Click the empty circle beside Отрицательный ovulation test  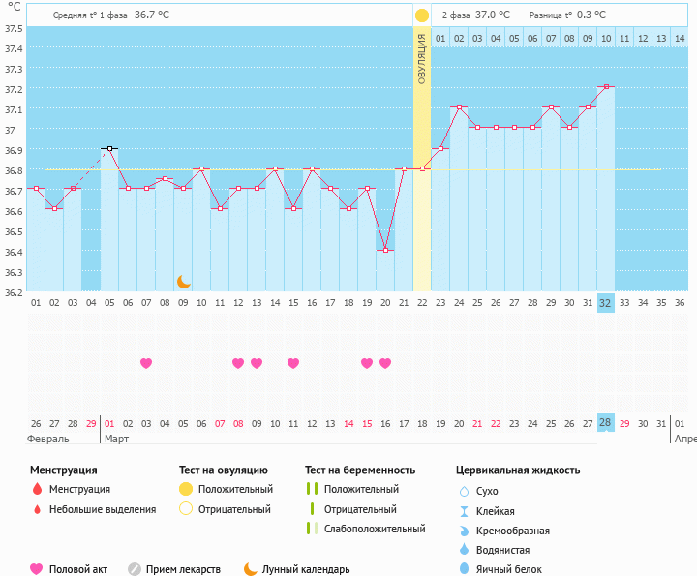186,509
